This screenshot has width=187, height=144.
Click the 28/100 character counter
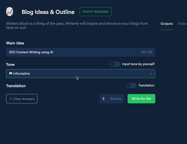point(147,52)
